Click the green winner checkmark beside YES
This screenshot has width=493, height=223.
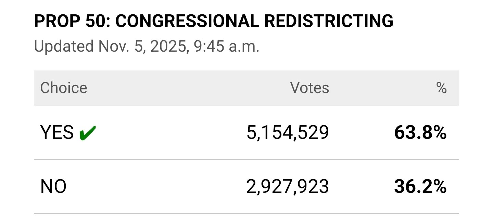click(88, 133)
